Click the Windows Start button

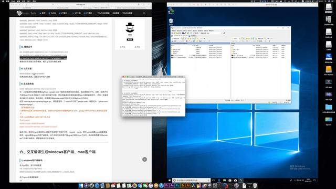(x=170, y=181)
